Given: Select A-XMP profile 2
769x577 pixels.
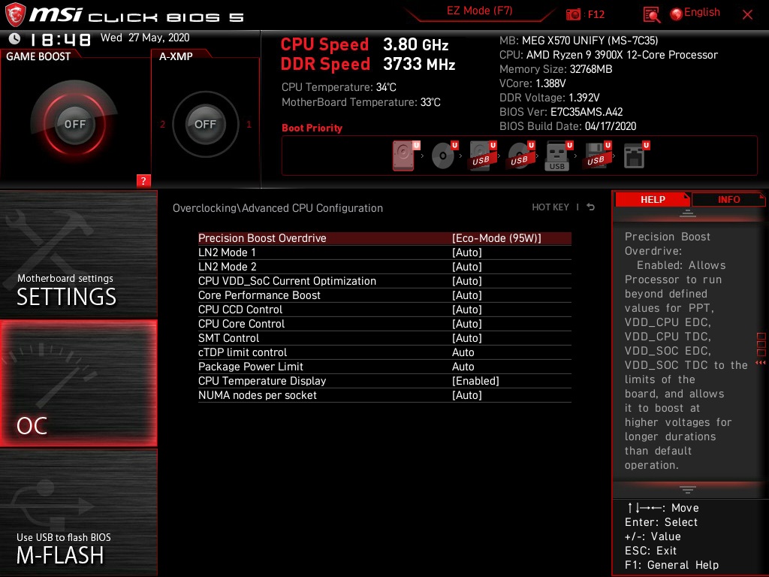Looking at the screenshot, I should (162, 125).
